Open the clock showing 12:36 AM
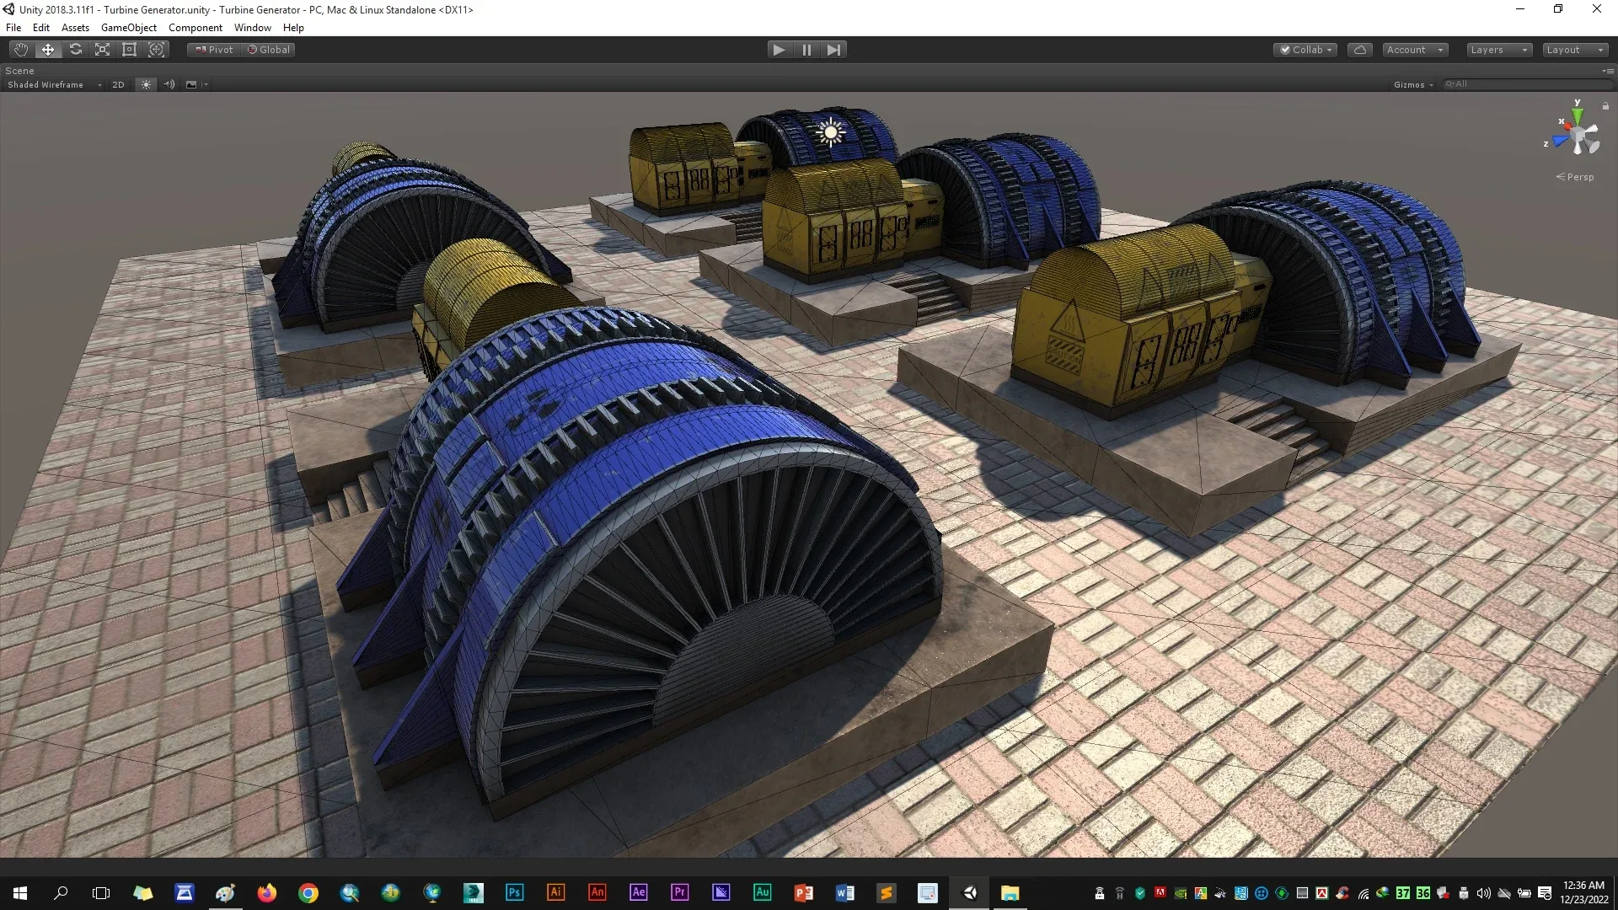This screenshot has width=1618, height=910. click(1584, 892)
